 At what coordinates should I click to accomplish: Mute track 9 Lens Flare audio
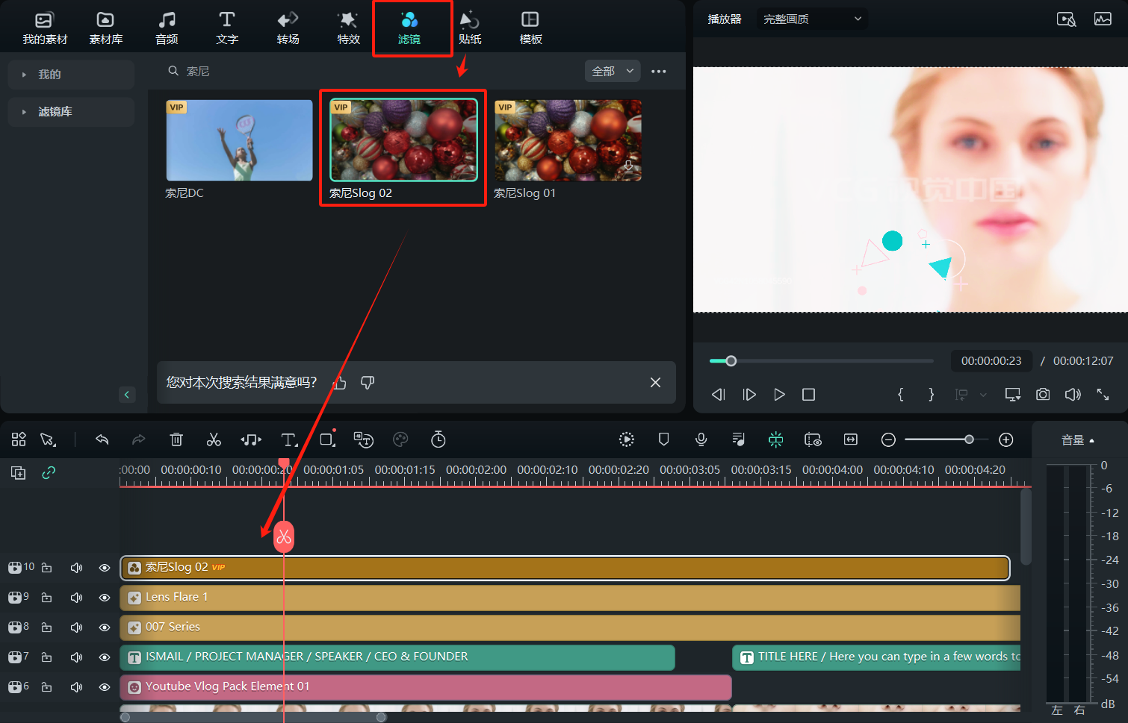(x=76, y=598)
